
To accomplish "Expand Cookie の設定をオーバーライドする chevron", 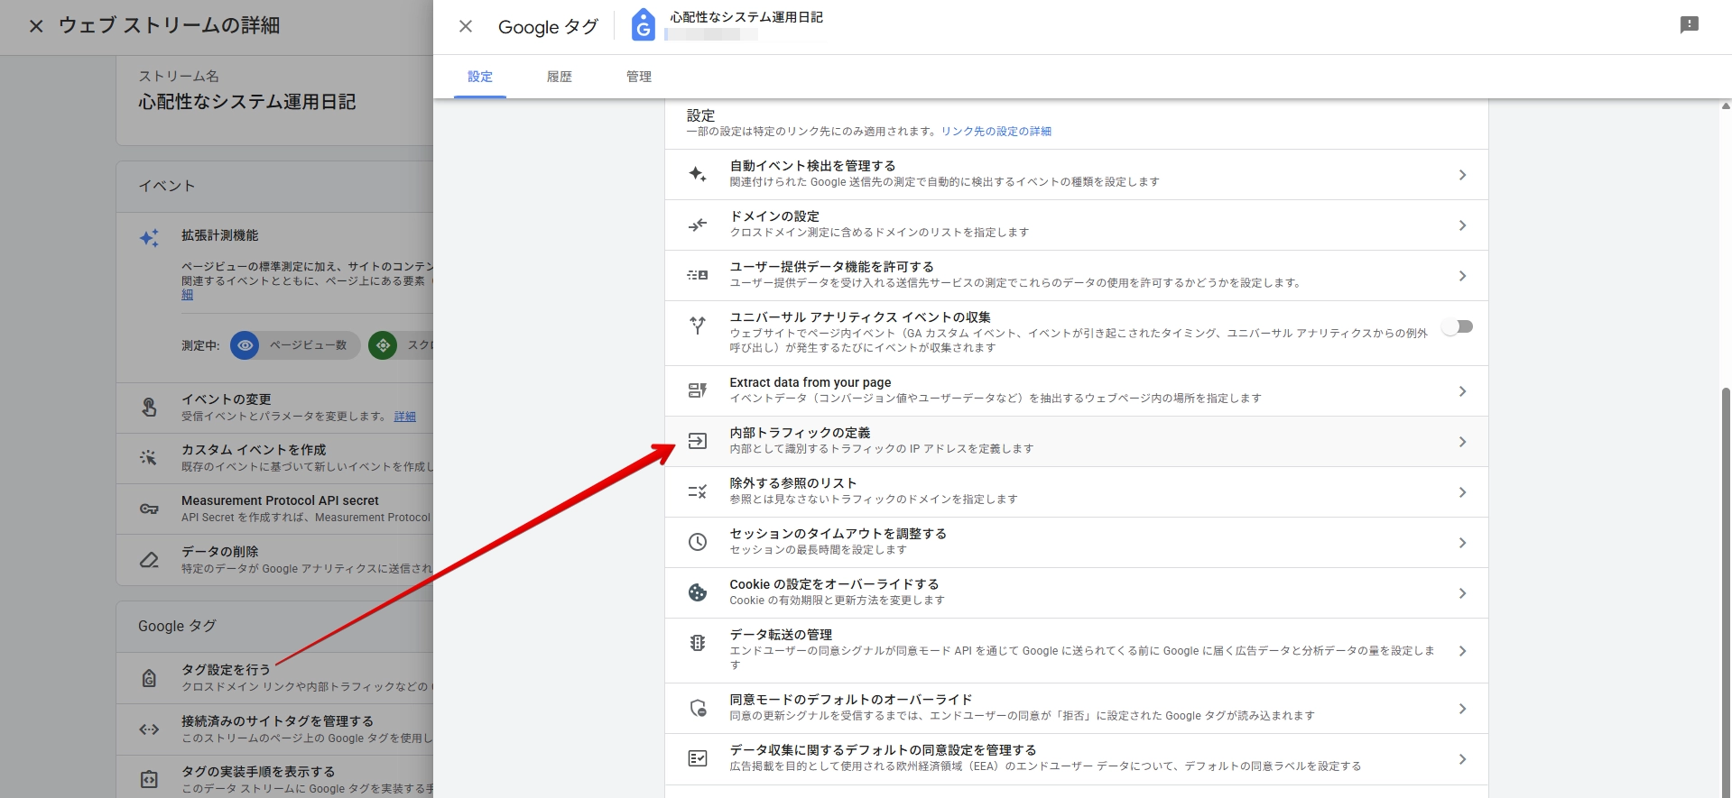I will coord(1463,593).
